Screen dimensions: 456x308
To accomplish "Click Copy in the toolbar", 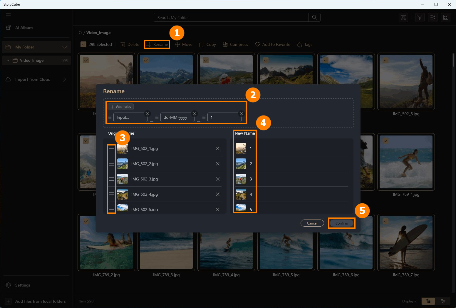I will [x=207, y=44].
